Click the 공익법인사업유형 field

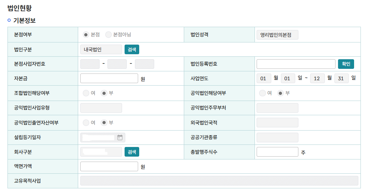(101, 108)
